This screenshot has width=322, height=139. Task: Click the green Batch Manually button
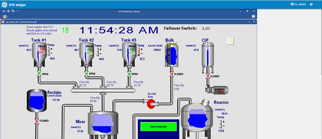(159, 126)
